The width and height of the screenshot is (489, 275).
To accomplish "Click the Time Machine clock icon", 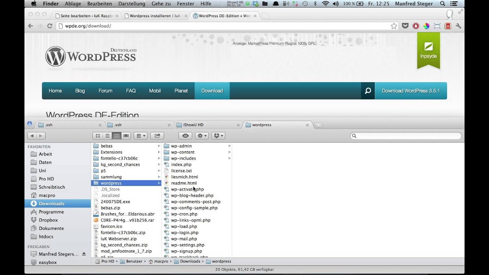I will 305,4.
